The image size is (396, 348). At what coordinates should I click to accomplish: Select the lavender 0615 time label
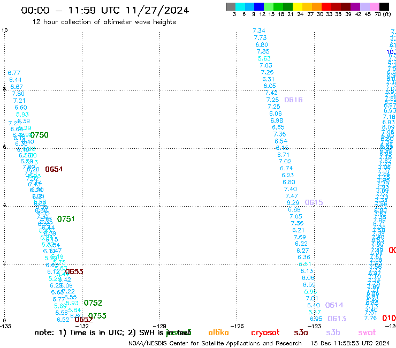(314, 202)
